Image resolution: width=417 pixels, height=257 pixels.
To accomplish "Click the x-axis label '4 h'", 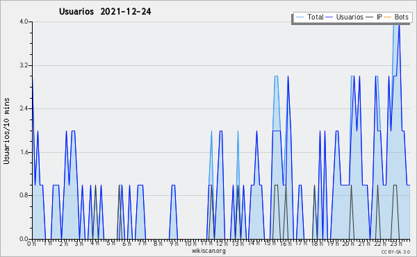I will (x=95, y=244).
